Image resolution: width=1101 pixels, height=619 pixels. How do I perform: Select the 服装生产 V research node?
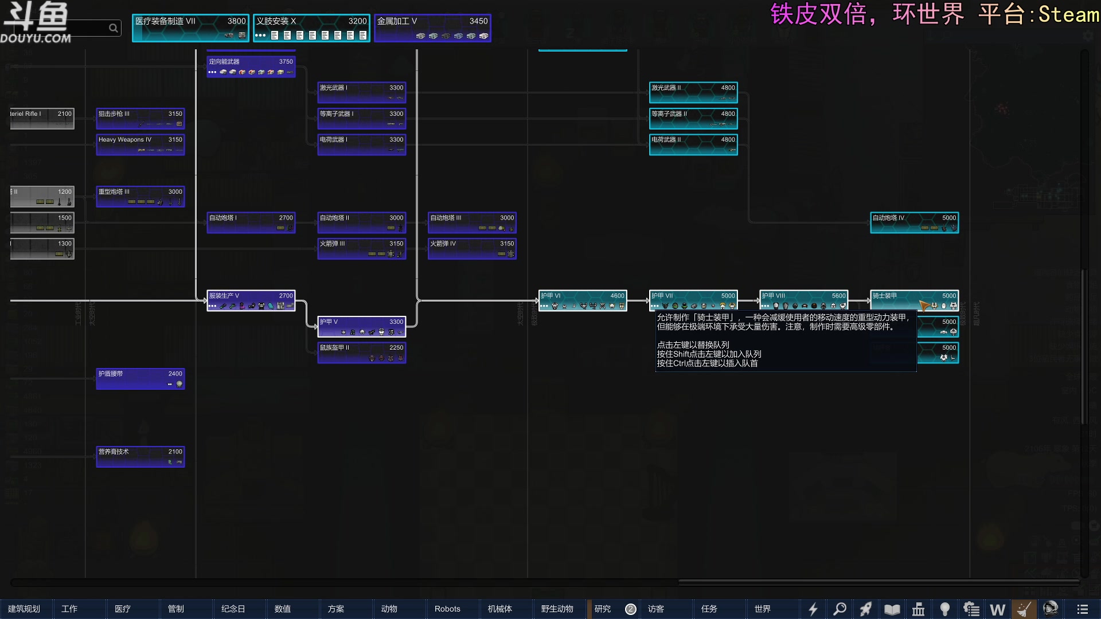(251, 300)
